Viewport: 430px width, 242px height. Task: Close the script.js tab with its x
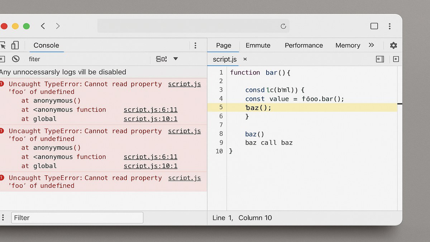245,59
